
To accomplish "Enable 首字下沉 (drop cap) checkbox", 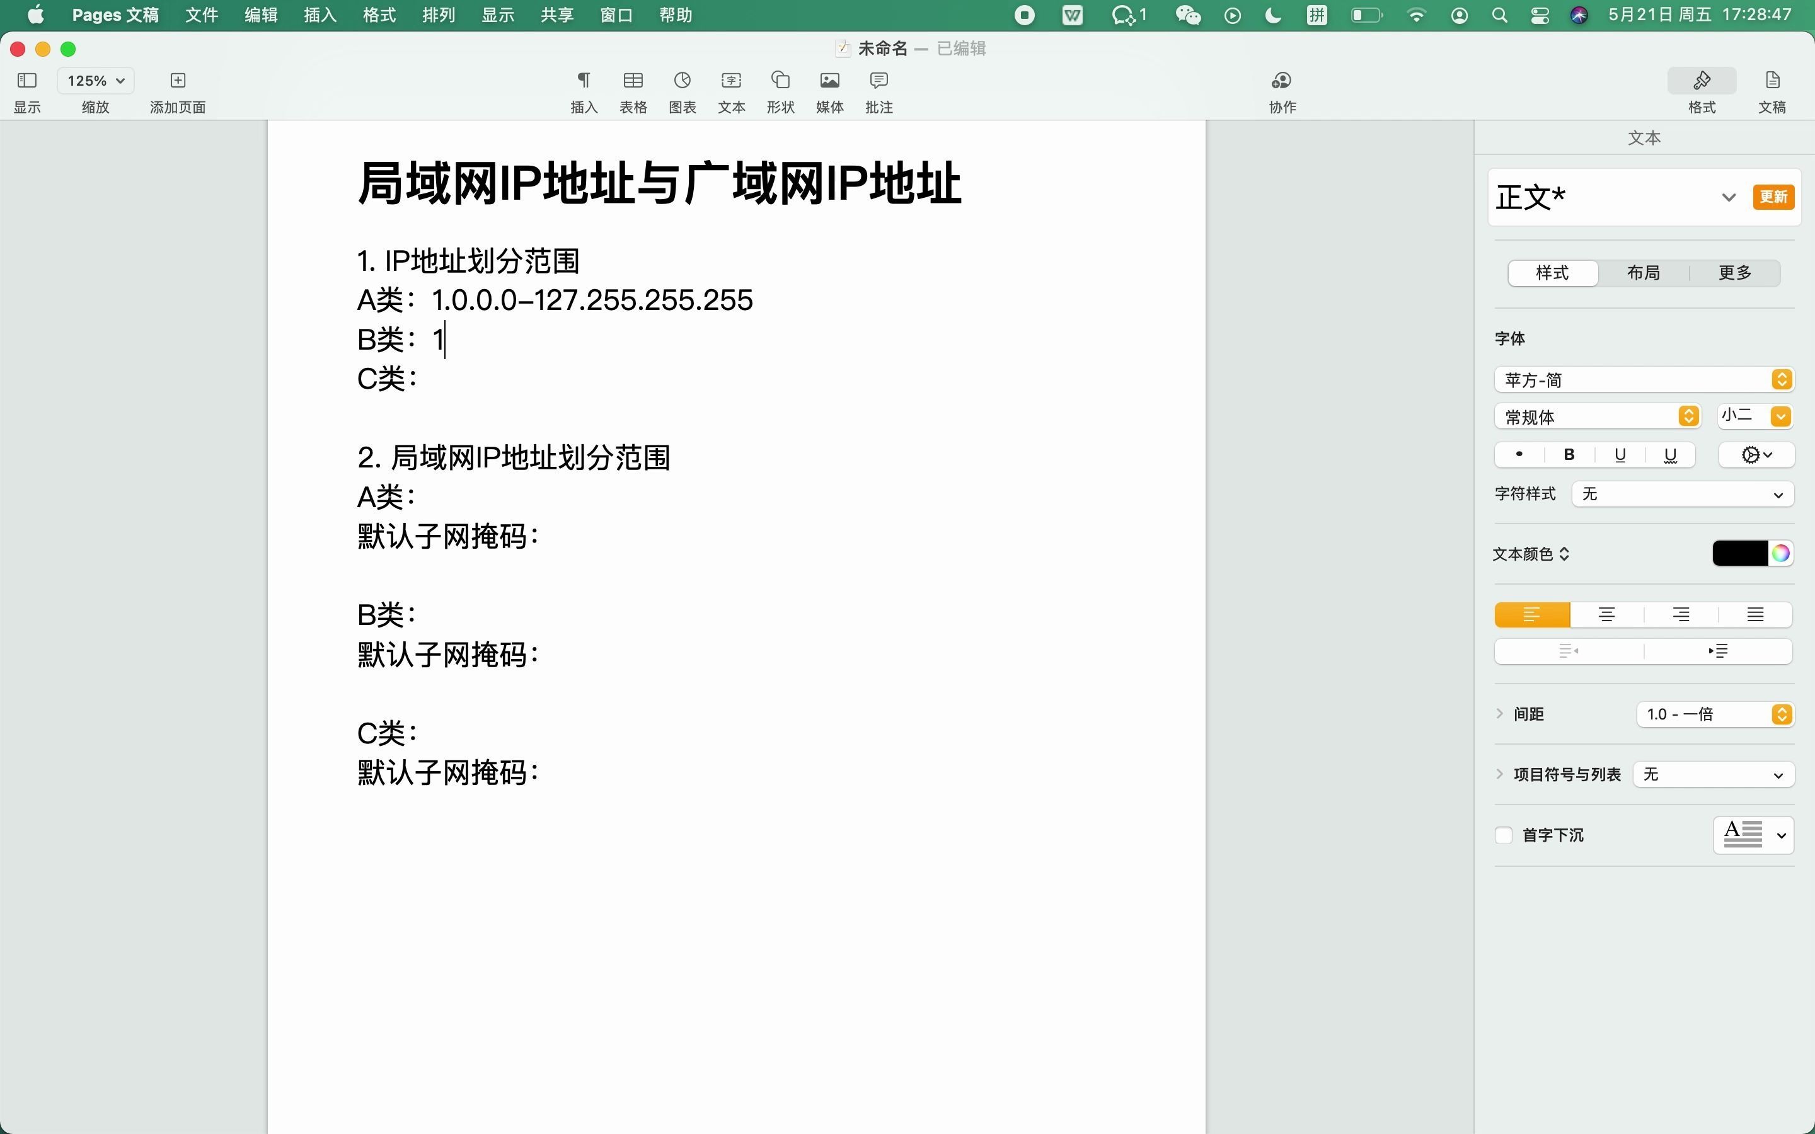I will (1504, 835).
